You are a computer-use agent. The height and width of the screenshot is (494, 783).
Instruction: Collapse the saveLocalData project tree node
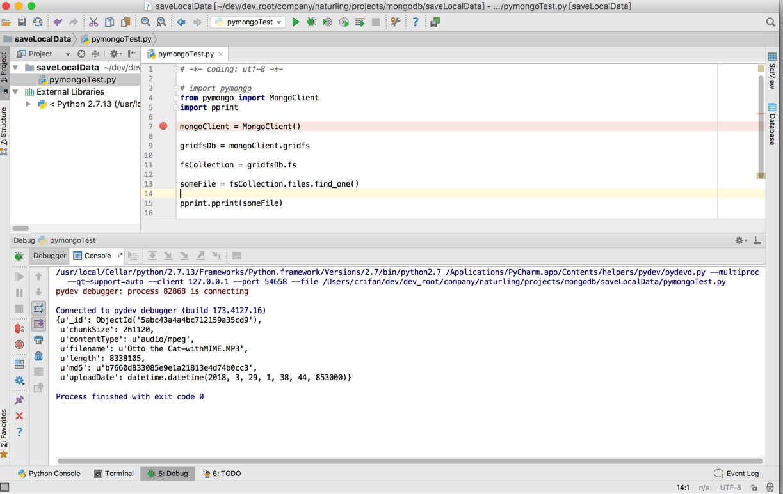click(16, 68)
